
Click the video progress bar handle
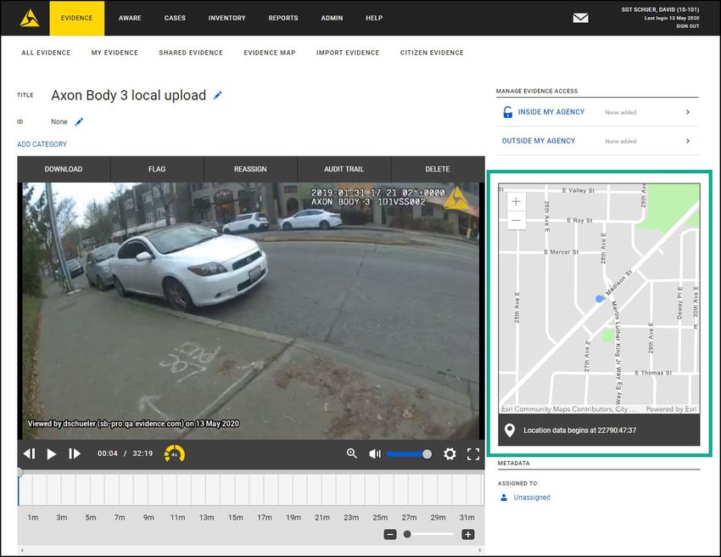click(x=20, y=472)
